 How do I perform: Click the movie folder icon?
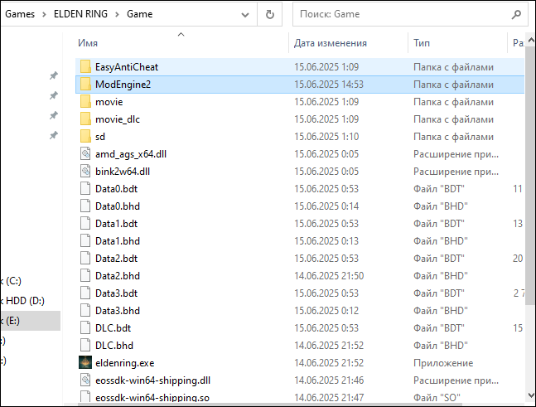pyautogui.click(x=85, y=102)
